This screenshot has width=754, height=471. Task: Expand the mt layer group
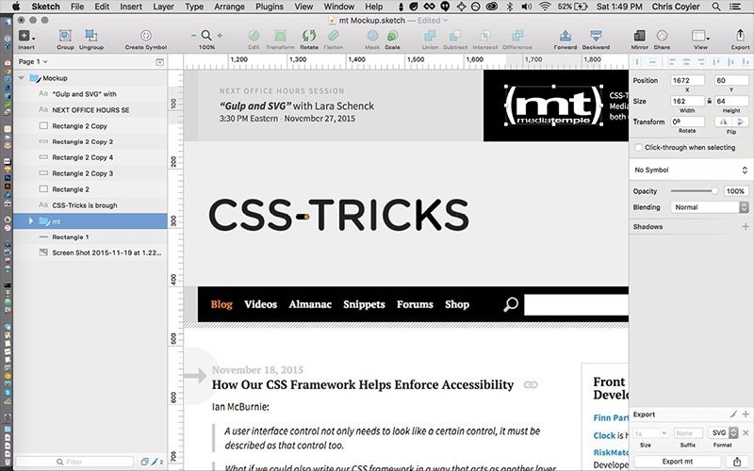coord(31,220)
